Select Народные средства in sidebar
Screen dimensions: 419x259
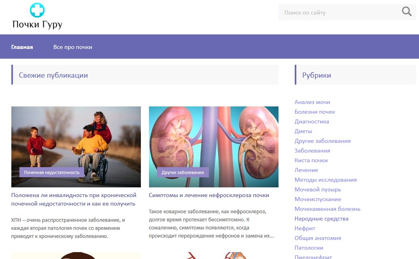pyautogui.click(x=321, y=219)
